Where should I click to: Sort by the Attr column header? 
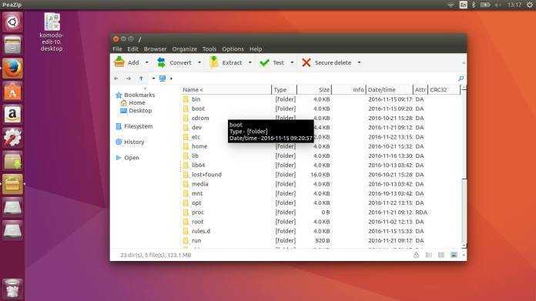pyautogui.click(x=420, y=90)
